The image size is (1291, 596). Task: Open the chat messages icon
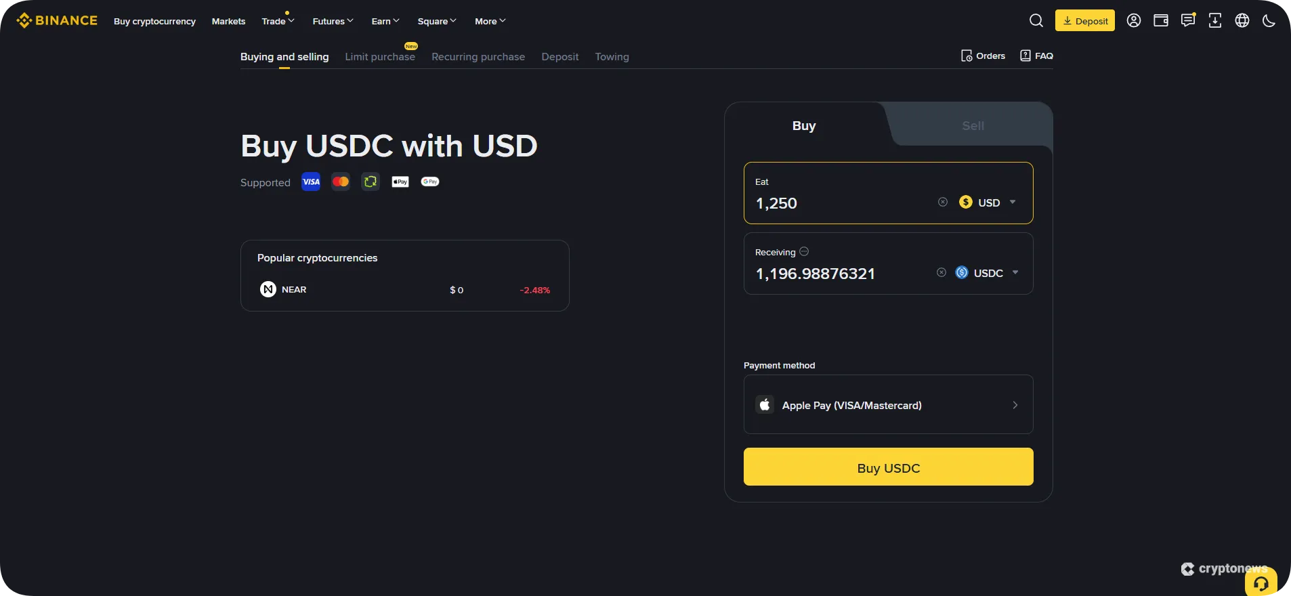1188,20
